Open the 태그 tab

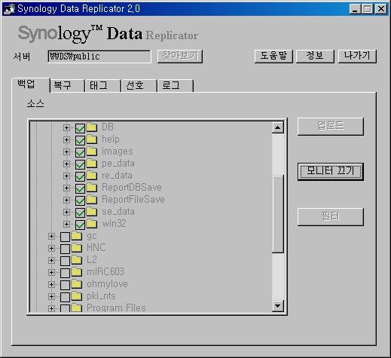[103, 86]
